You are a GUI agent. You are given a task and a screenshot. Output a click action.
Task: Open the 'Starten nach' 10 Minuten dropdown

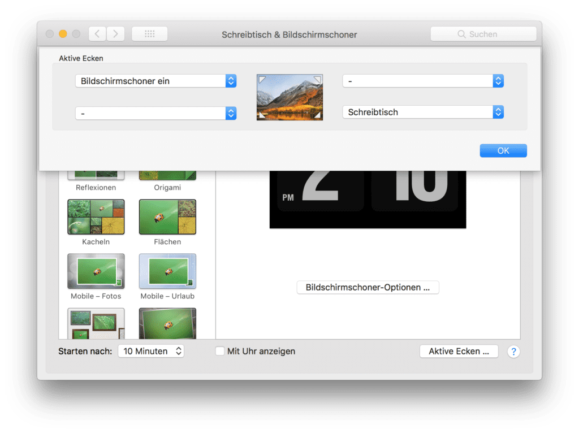coord(151,351)
